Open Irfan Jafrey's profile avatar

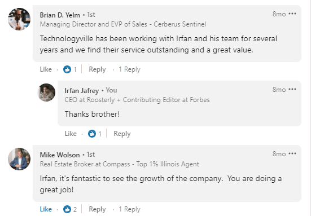(47, 92)
